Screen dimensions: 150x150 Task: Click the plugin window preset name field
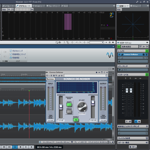click(85, 75)
